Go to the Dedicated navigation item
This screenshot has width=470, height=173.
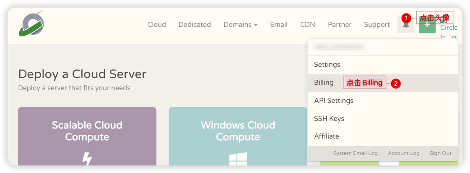pos(195,25)
